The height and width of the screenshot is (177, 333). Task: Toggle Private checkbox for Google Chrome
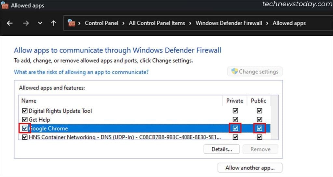[235, 128]
